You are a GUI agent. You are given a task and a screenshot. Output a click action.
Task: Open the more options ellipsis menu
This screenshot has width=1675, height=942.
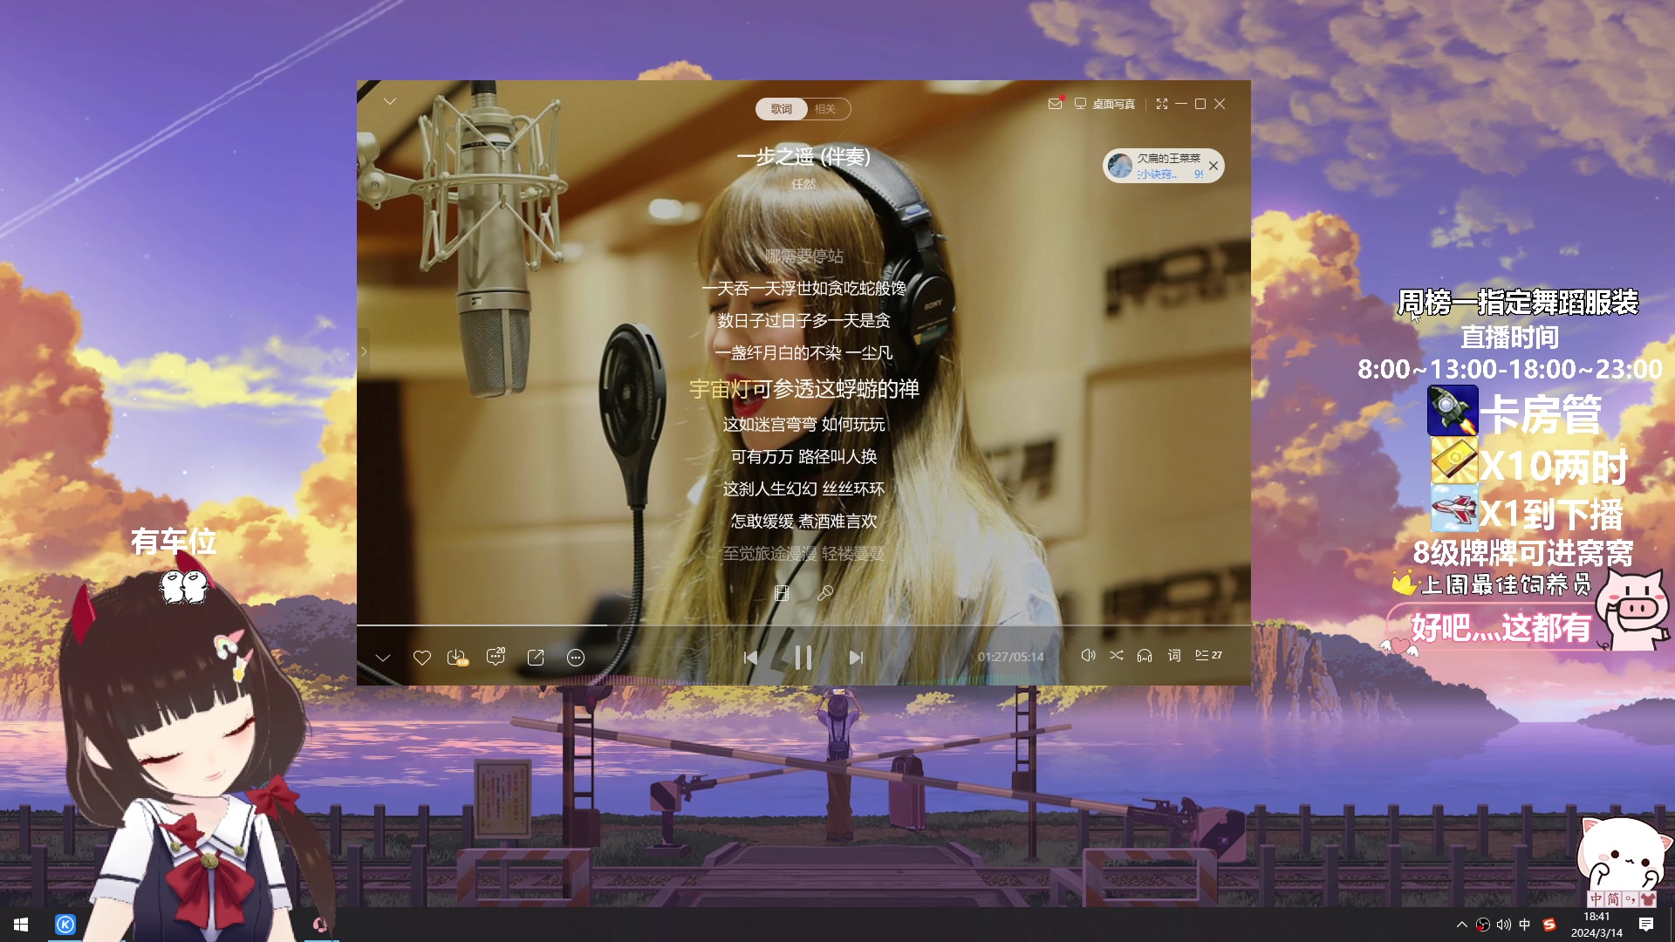[x=576, y=658]
